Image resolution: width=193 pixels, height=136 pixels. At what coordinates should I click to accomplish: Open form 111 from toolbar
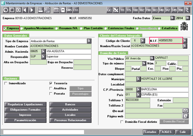pos(122,10)
